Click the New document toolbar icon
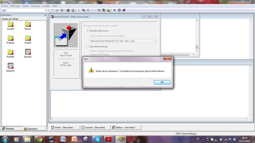 53,10
